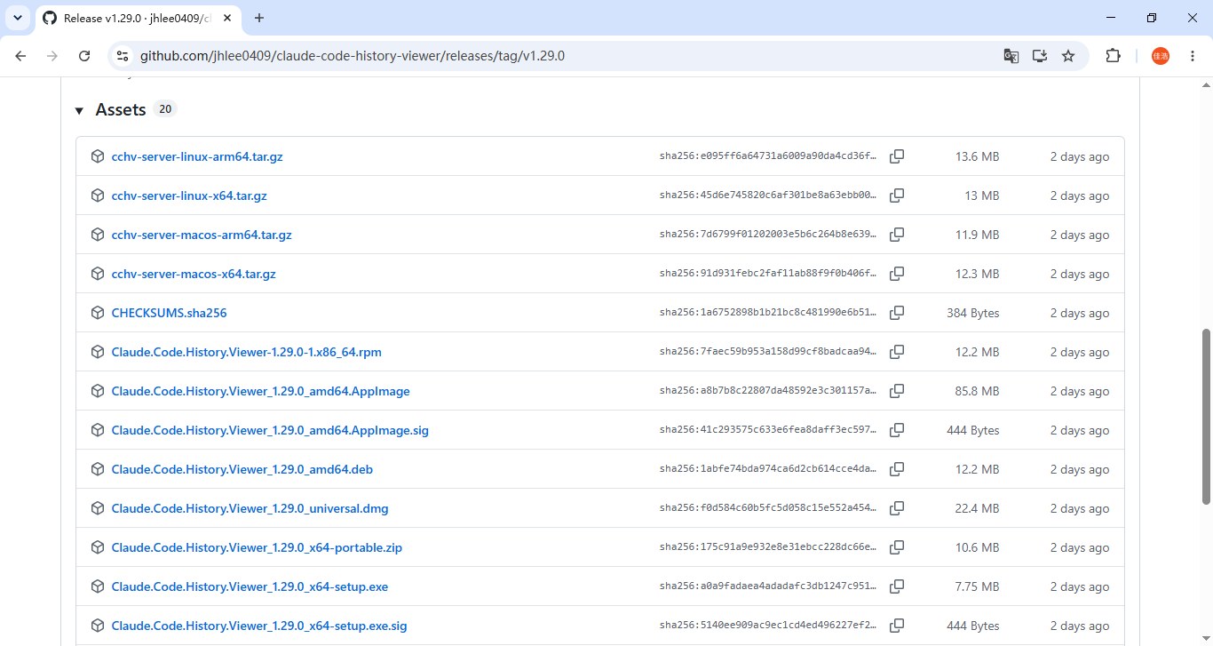View site information icon in address bar
The height and width of the screenshot is (646, 1213).
point(123,56)
